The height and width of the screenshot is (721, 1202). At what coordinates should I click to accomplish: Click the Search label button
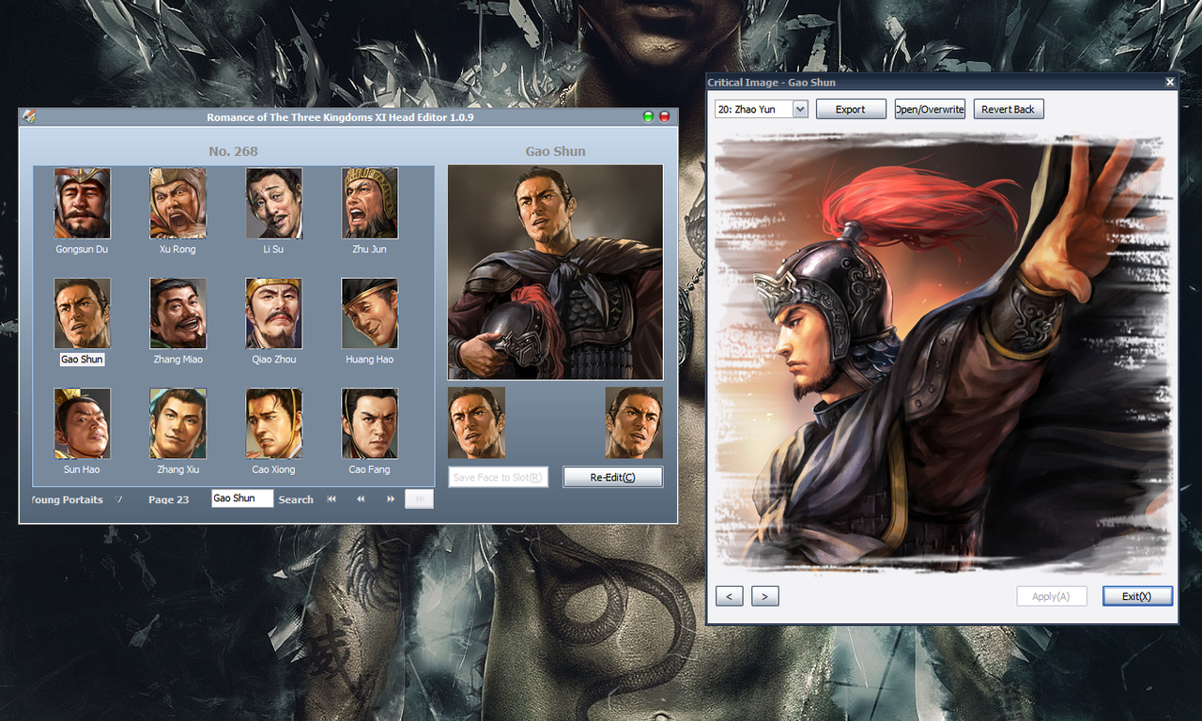pos(296,499)
